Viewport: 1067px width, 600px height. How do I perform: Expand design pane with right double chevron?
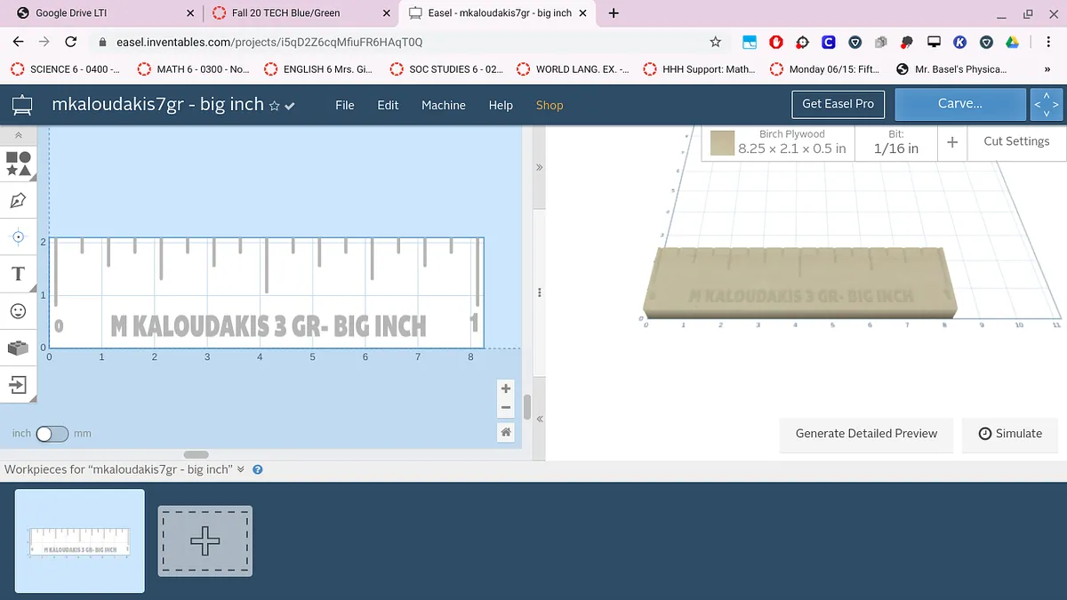539,167
